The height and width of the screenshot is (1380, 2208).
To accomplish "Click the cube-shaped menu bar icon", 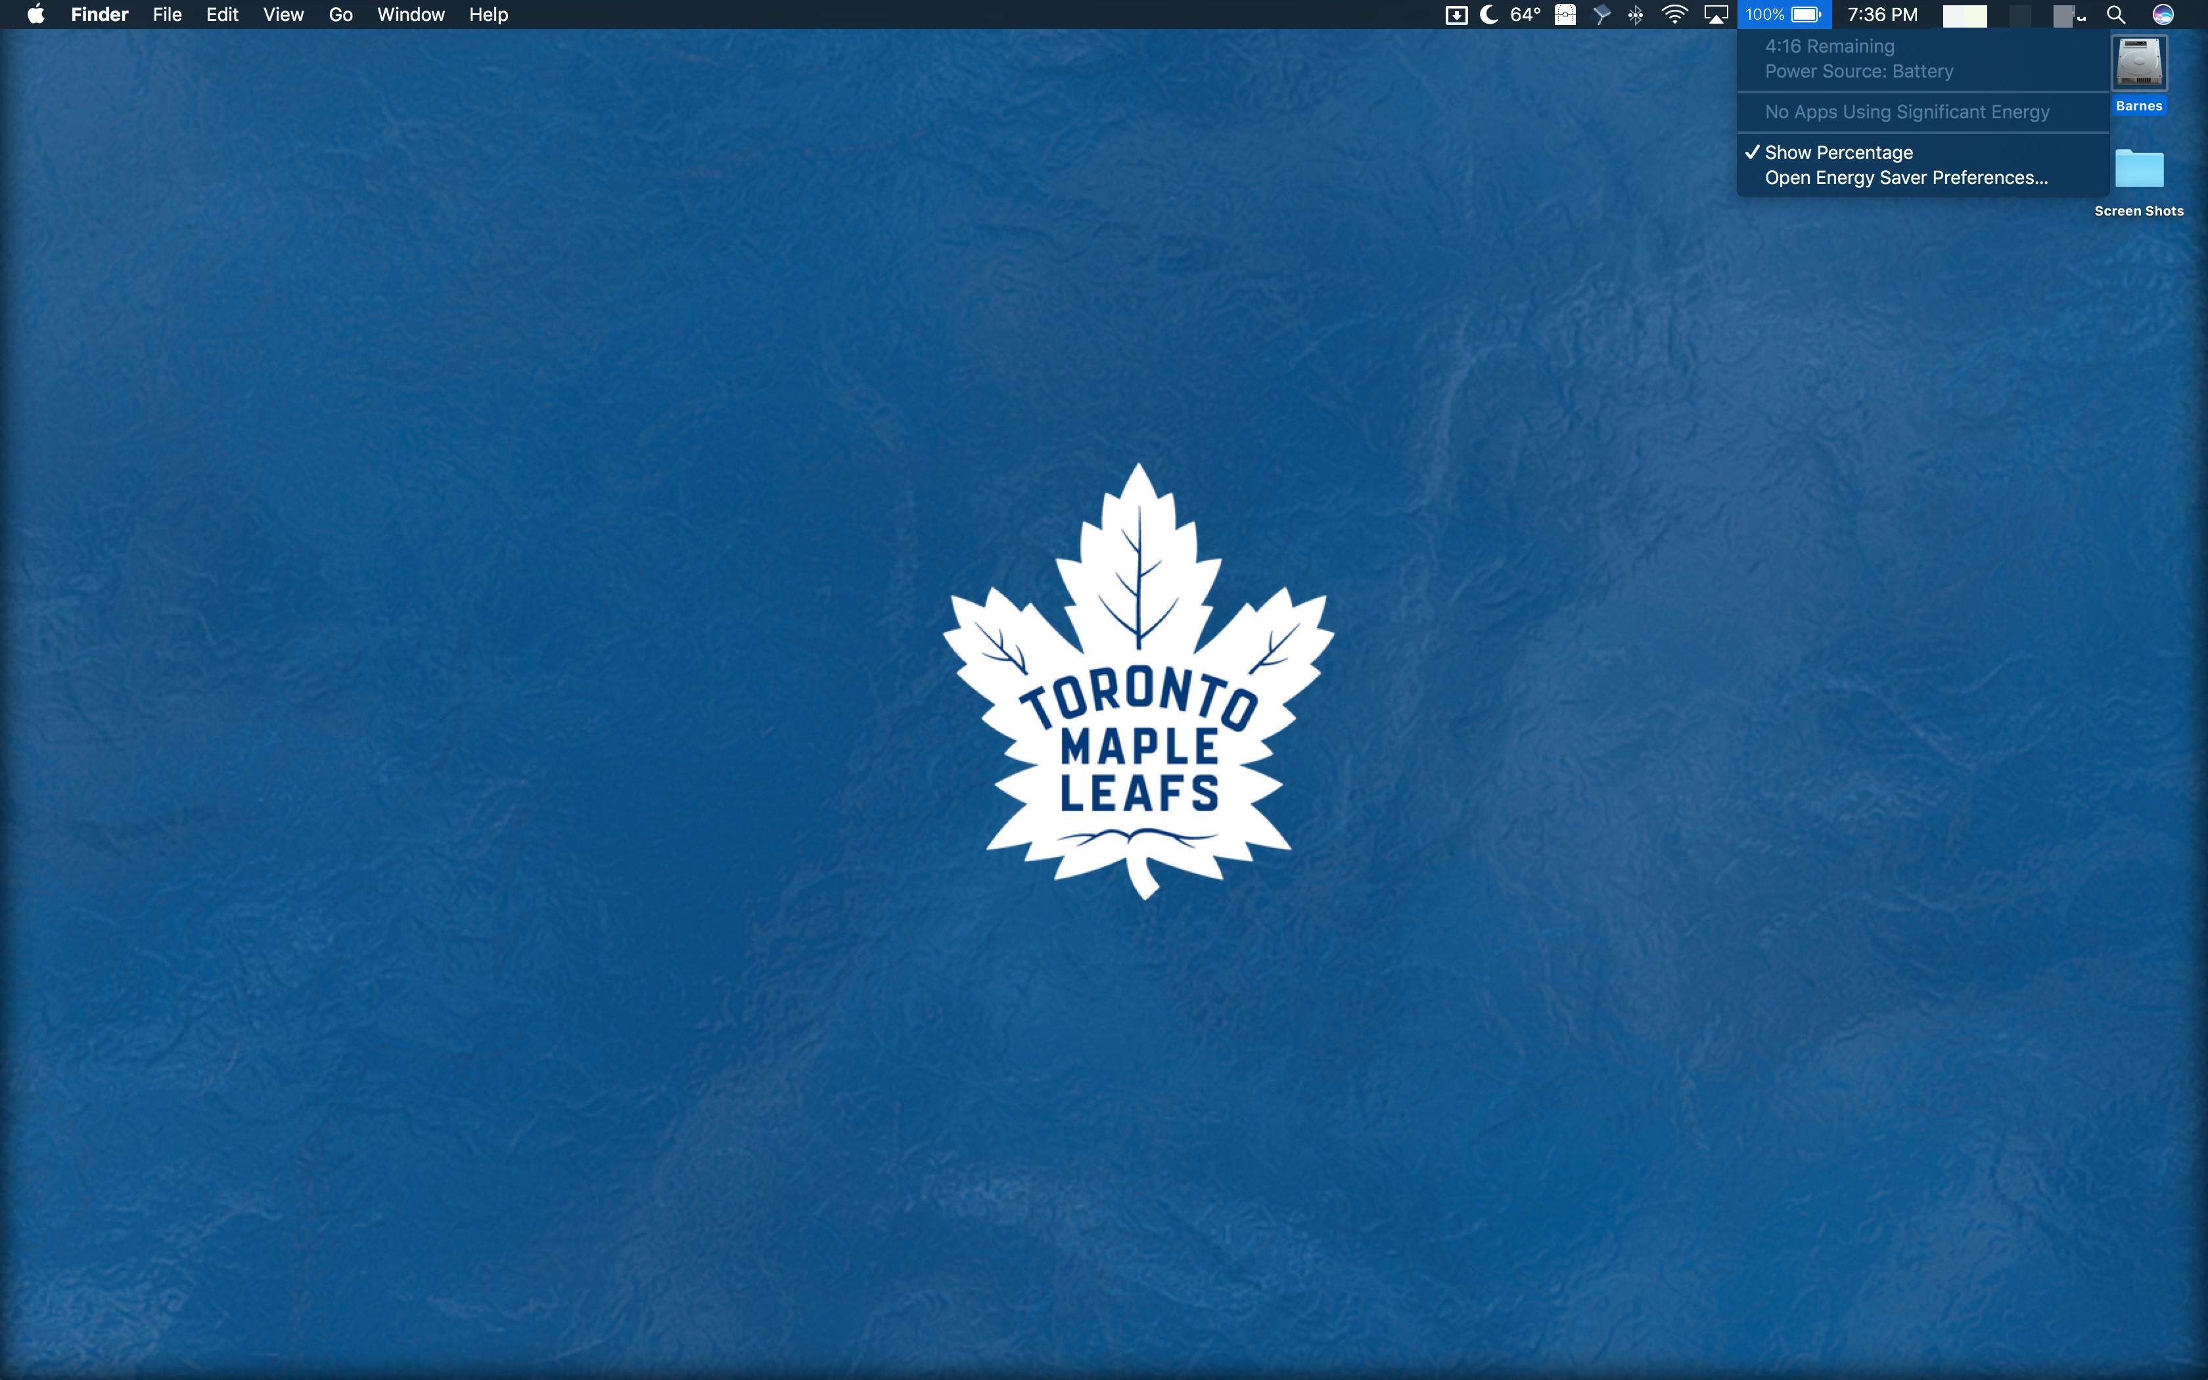I will 1601,14.
